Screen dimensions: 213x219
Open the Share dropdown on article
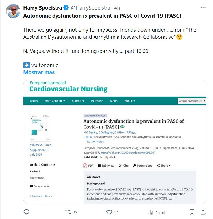164,166
